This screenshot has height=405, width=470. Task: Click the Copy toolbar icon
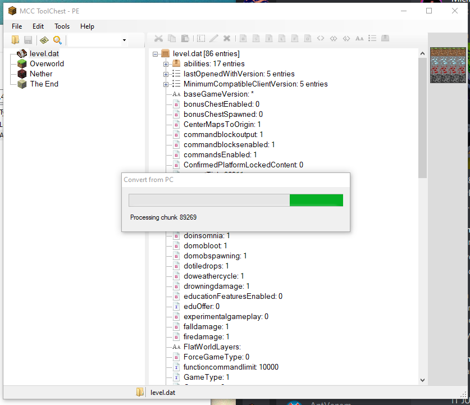[x=172, y=38]
